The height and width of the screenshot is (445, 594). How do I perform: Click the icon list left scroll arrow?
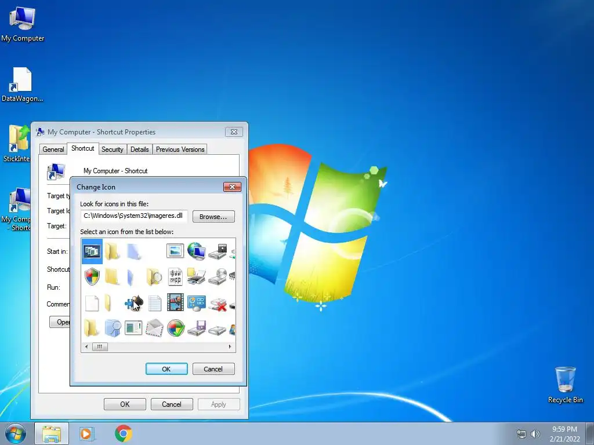[x=86, y=346]
